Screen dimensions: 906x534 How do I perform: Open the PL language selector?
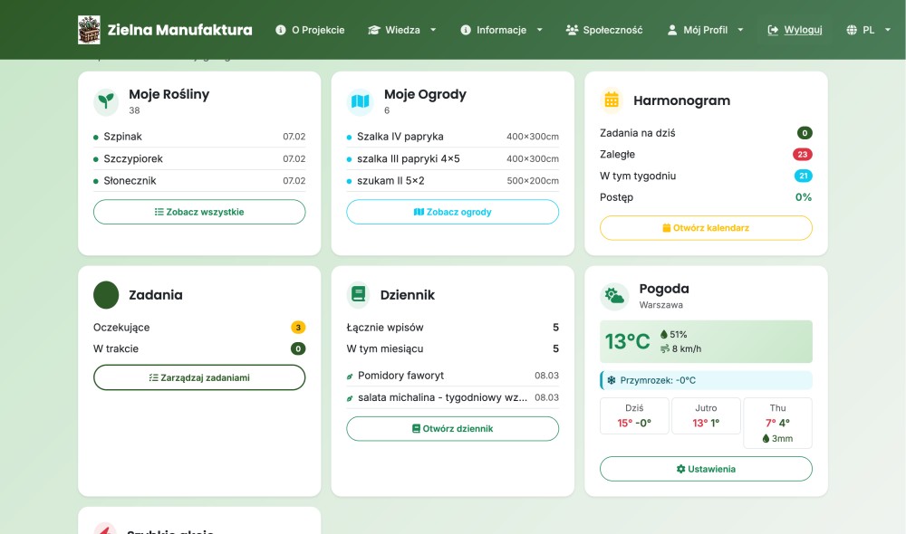pos(867,30)
